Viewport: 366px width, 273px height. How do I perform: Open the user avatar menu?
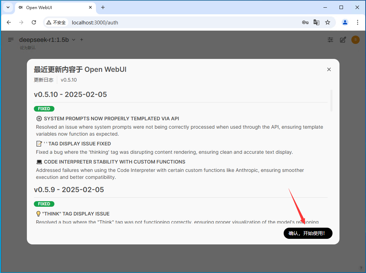tap(355, 40)
